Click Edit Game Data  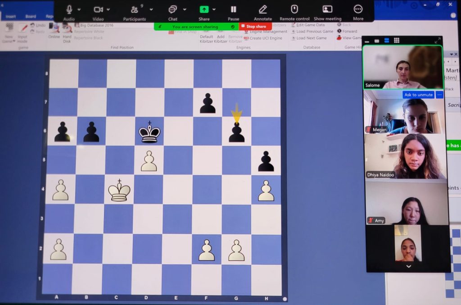tap(308, 25)
